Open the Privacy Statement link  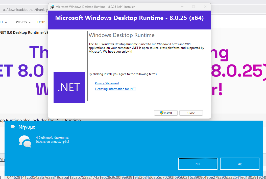(x=107, y=83)
